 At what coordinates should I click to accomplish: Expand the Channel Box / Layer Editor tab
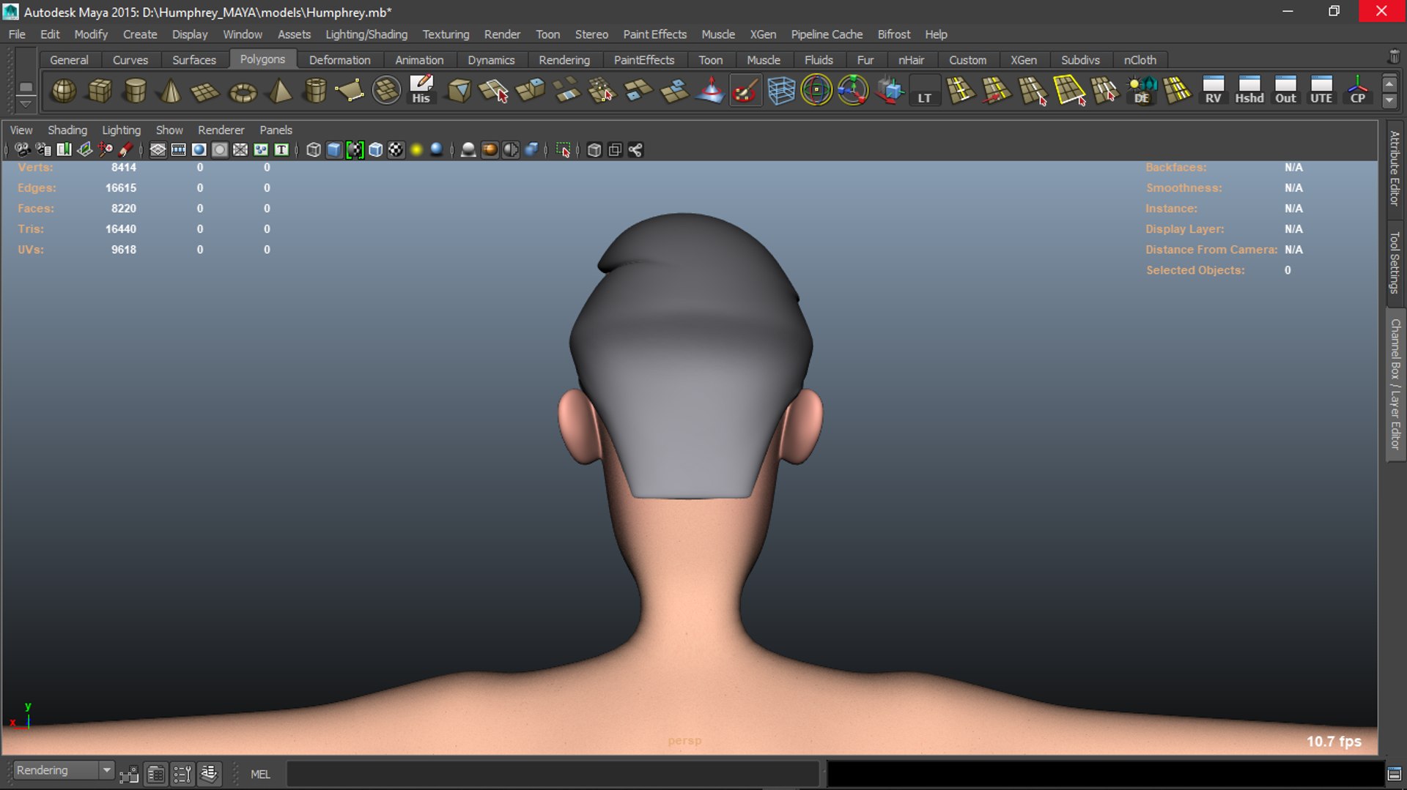pyautogui.click(x=1395, y=384)
